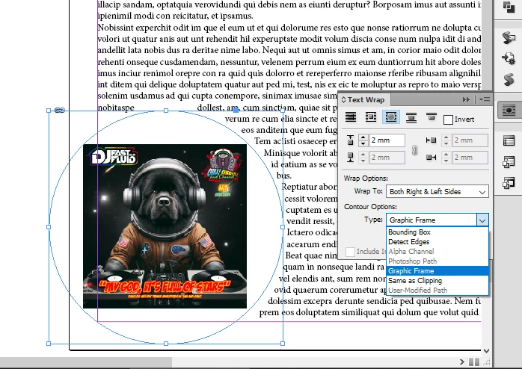Click the Contour Type dropdown arrow
Screen dimensions: 522x369
pyautogui.click(x=482, y=220)
